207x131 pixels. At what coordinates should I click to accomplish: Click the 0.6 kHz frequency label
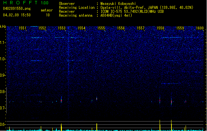point(3,124)
